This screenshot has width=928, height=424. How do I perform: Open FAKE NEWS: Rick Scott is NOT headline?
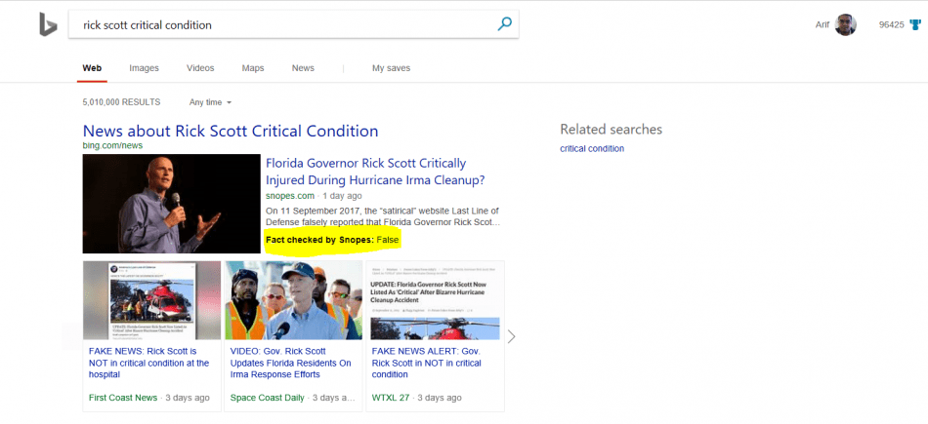click(148, 363)
